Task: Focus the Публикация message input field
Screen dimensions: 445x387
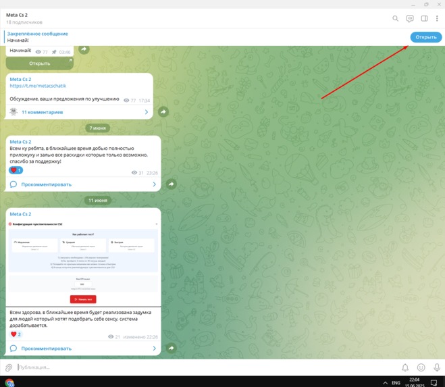Action: [x=206, y=367]
